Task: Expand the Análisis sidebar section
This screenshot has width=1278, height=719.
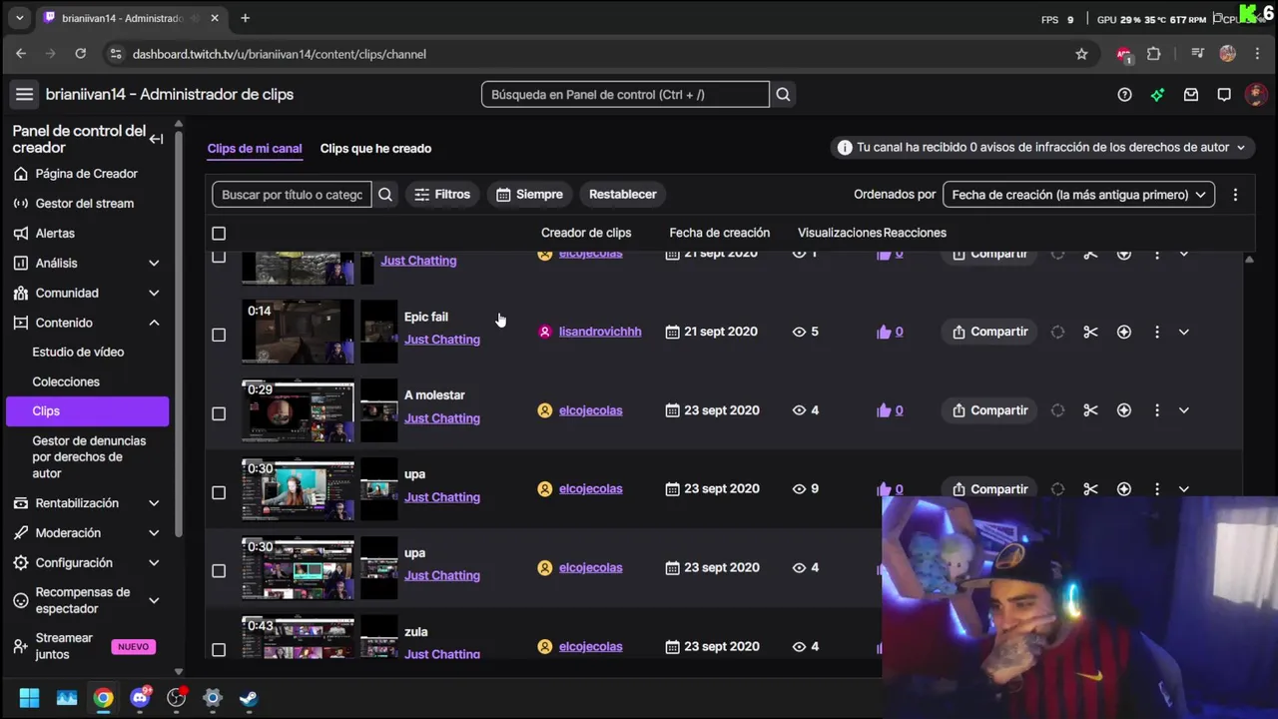Action: coord(154,263)
